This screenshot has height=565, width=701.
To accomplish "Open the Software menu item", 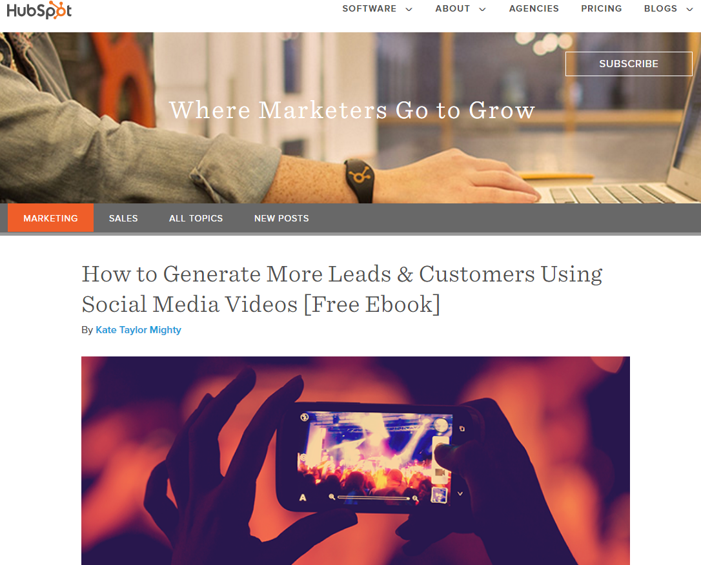I will [369, 8].
